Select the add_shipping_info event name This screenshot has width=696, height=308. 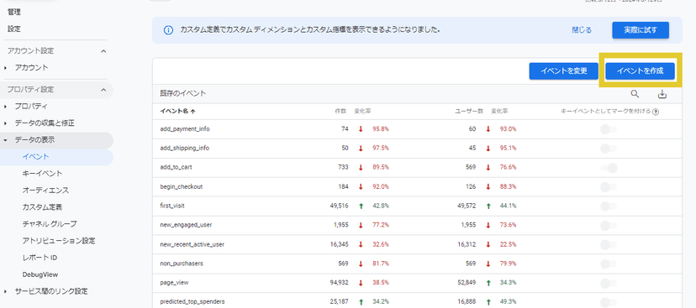tap(184, 149)
